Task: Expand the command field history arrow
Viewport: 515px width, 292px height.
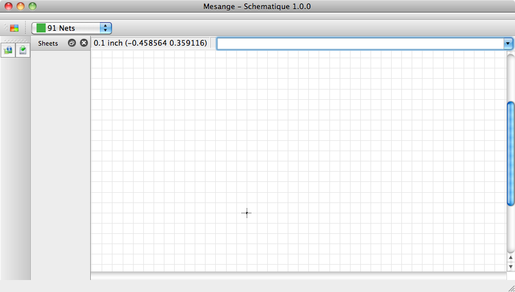Action: tap(508, 43)
